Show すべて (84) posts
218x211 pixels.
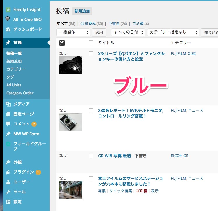coord(66,24)
